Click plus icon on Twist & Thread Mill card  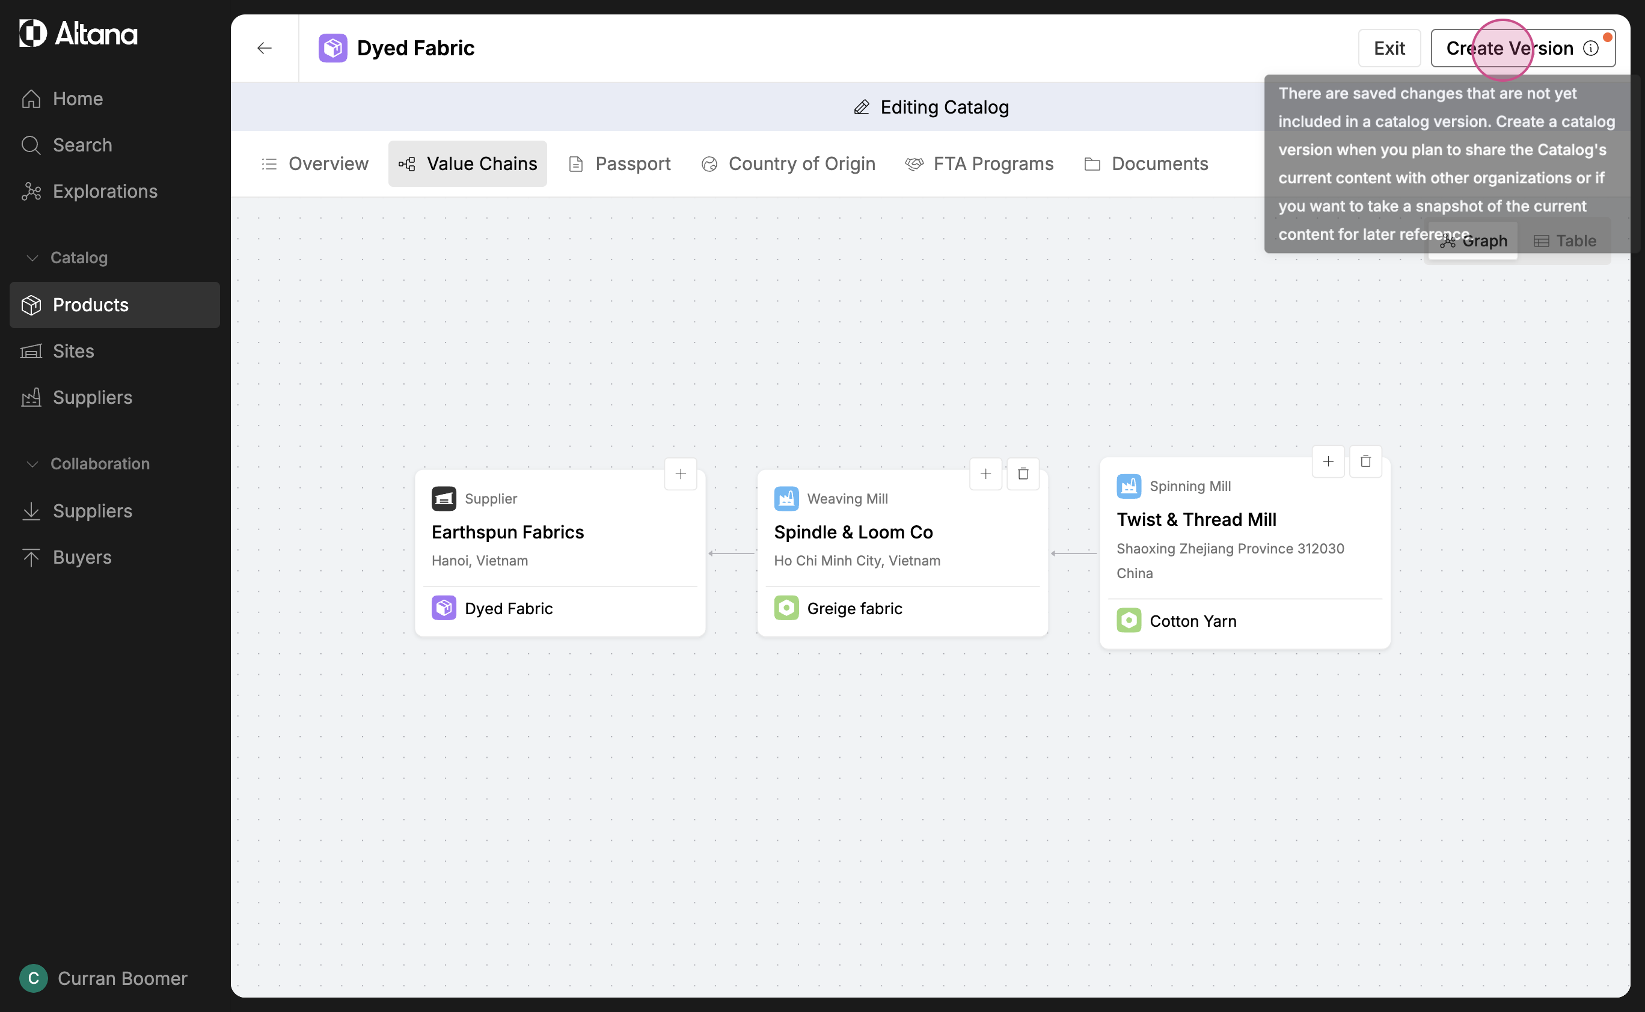[1328, 461]
